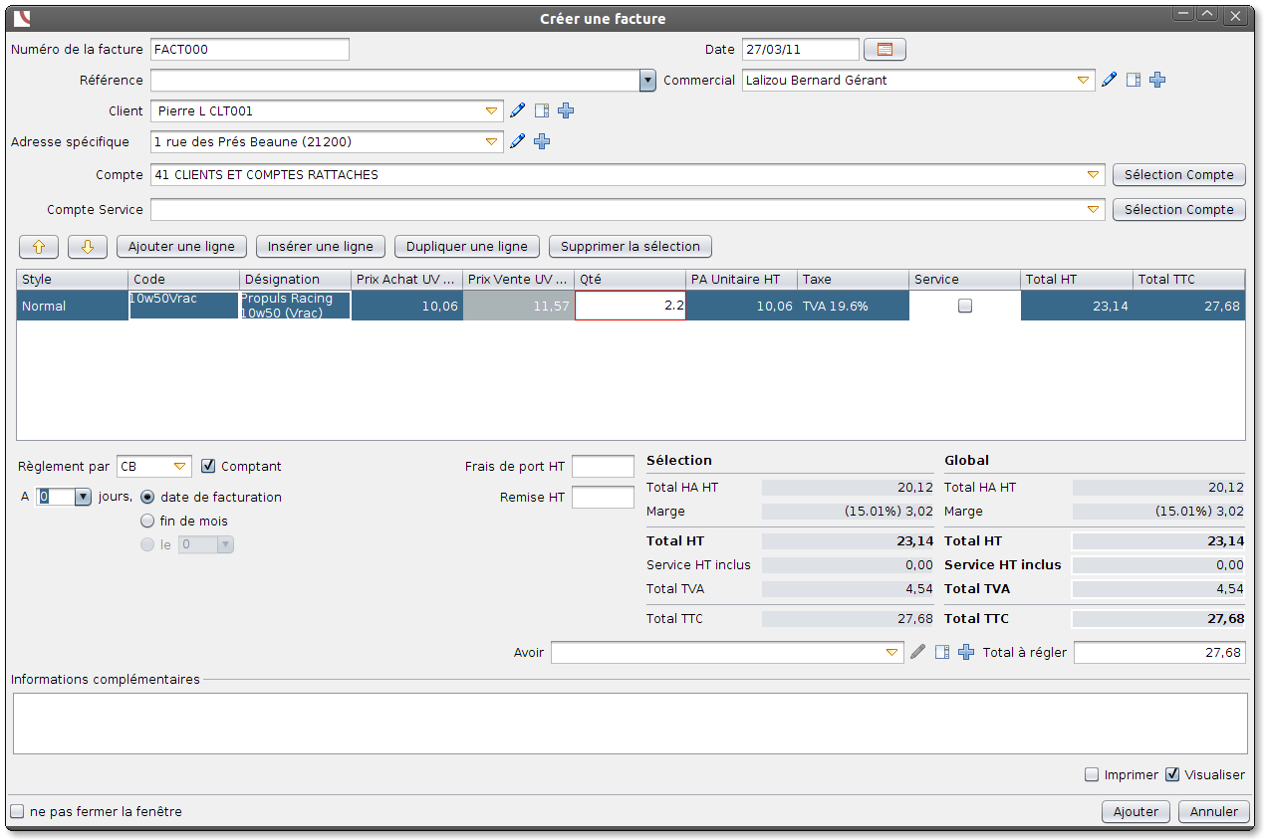This screenshot has height=840, width=1264.
Task: Click the Ajouter une ligne button
Action: point(181,247)
